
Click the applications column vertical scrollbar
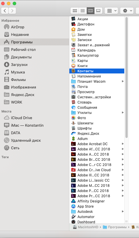pyautogui.click(x=126, y=78)
